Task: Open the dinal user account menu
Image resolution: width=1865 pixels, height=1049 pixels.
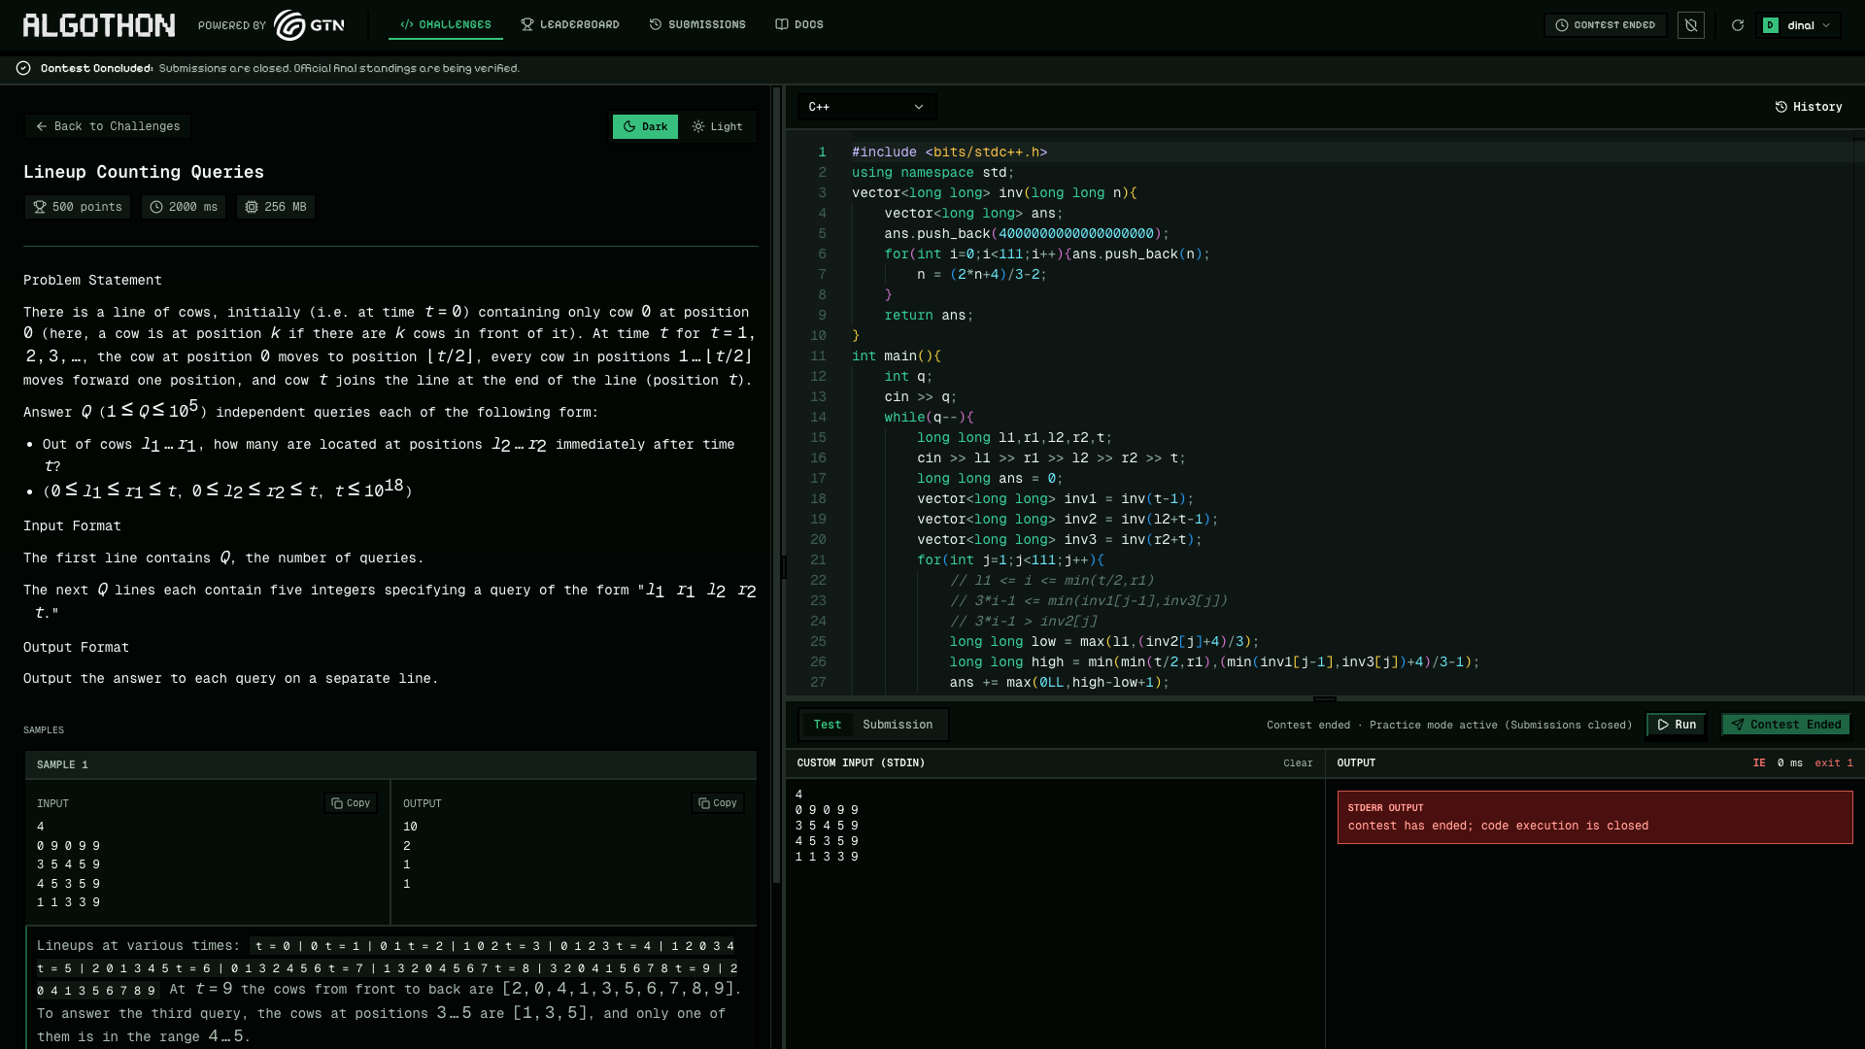Action: click(x=1798, y=25)
